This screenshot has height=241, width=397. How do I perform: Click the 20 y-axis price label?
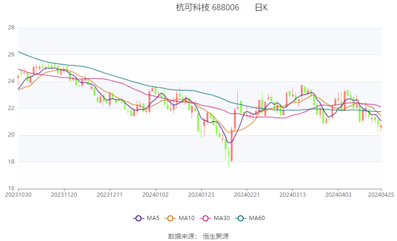(11, 135)
